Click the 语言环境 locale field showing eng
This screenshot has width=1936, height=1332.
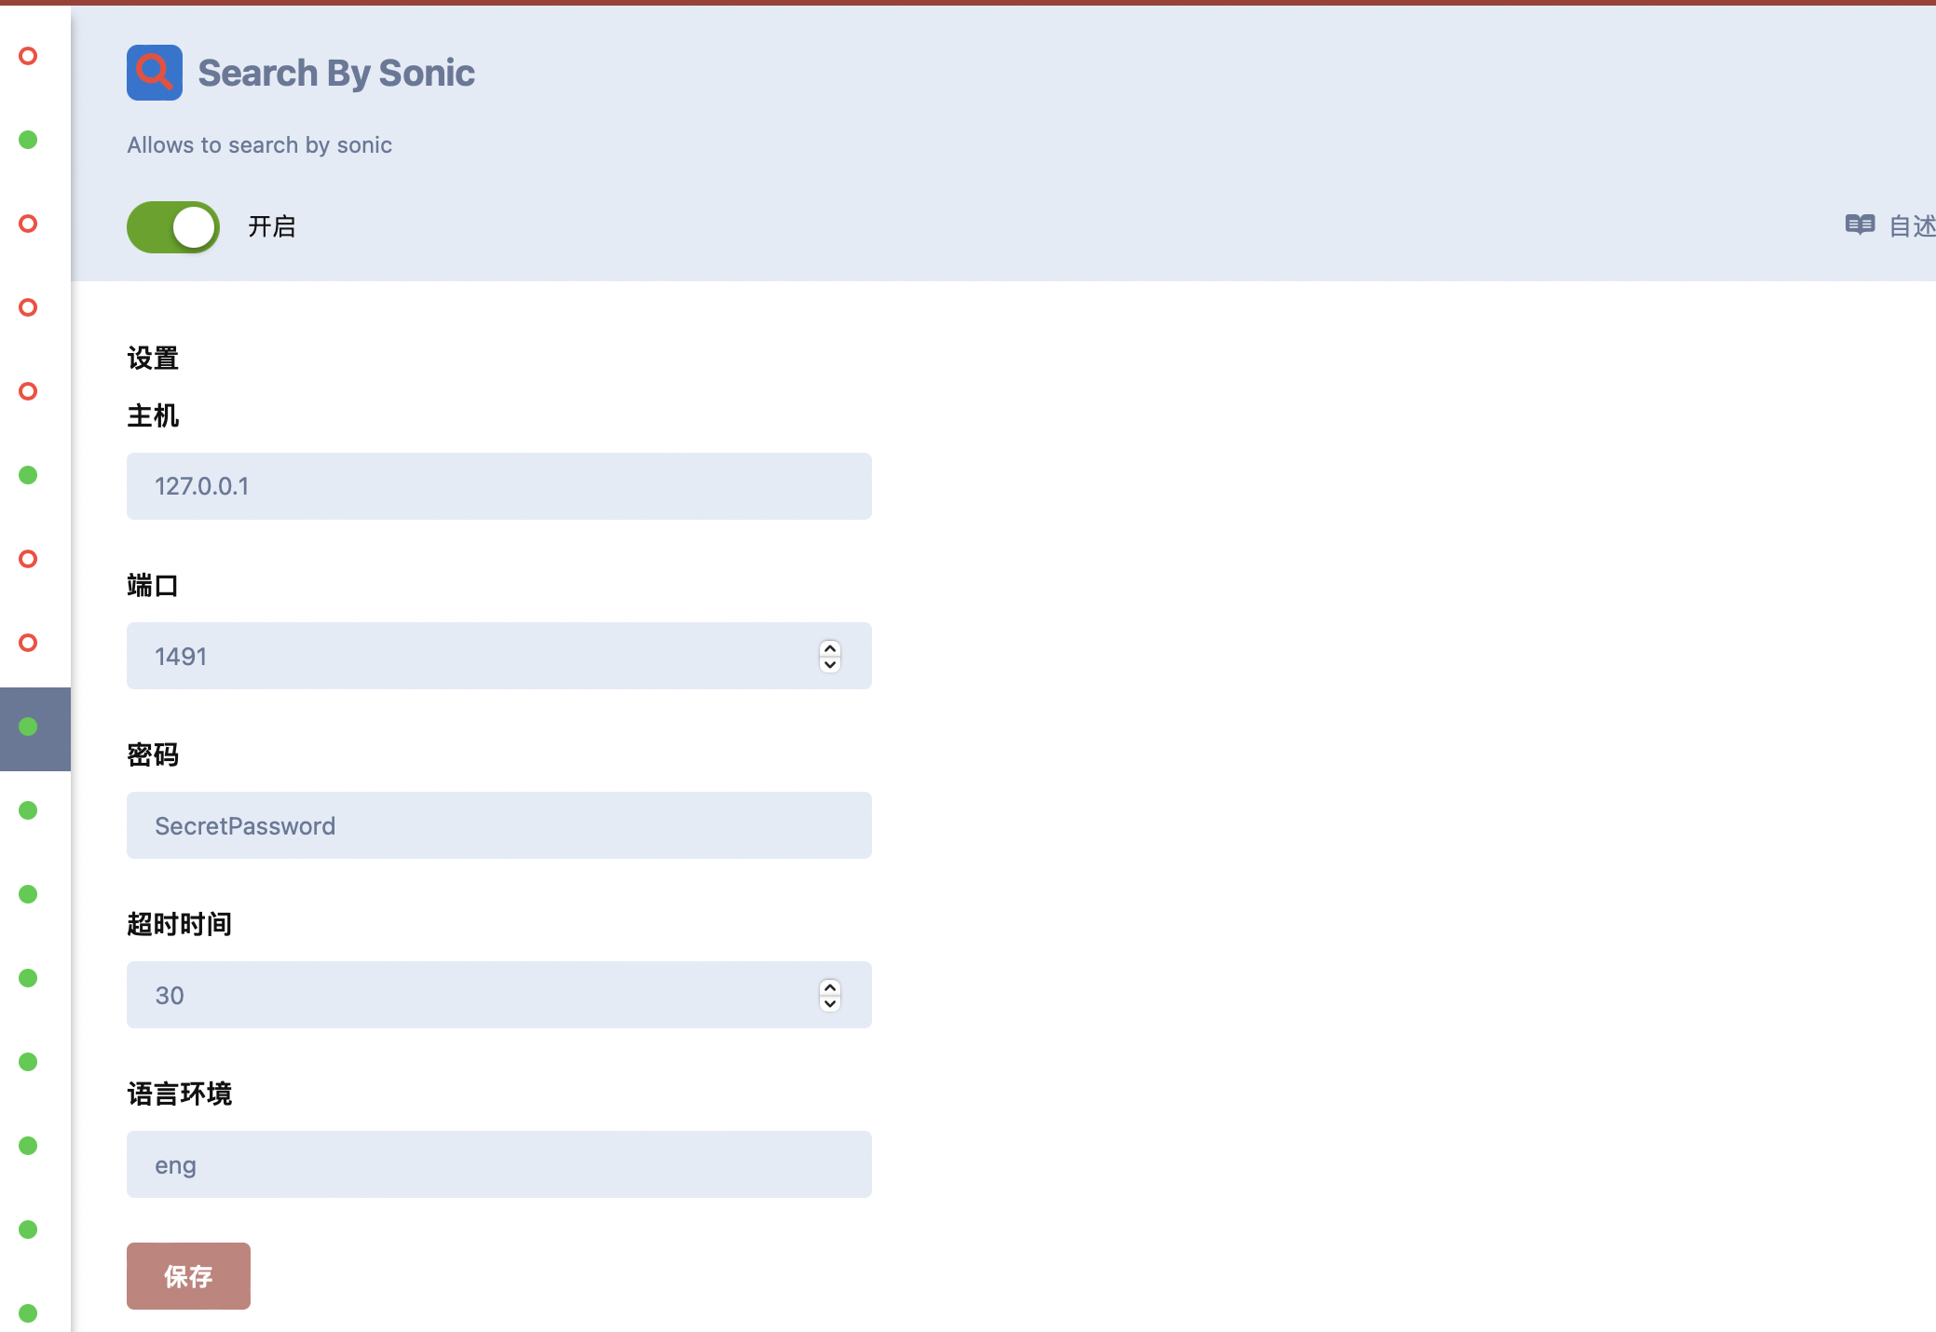tap(498, 1164)
